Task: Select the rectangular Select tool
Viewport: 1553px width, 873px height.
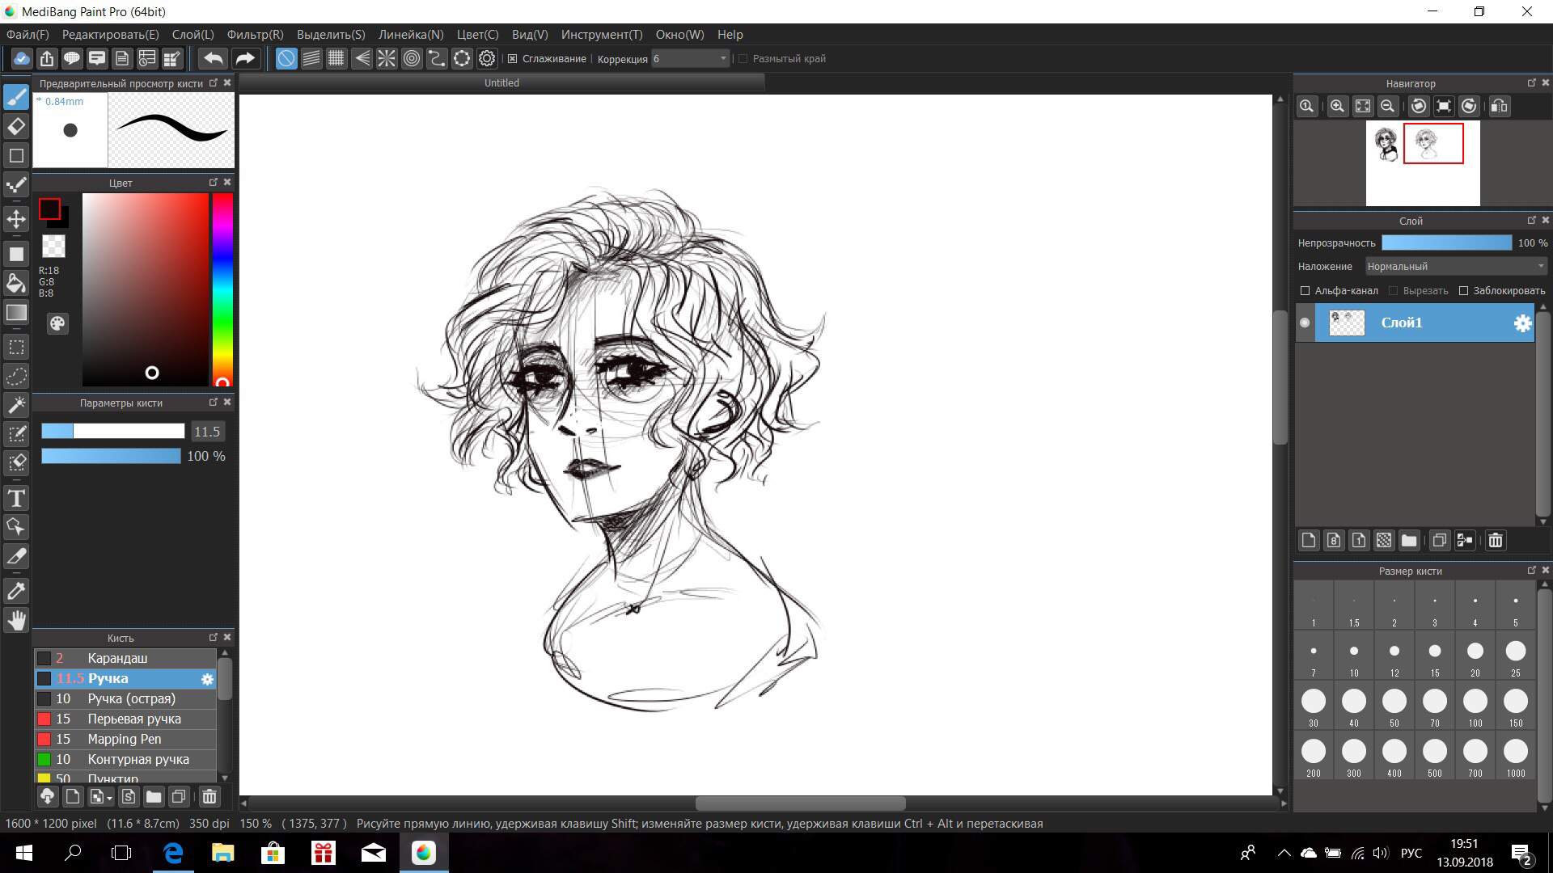Action: [16, 348]
